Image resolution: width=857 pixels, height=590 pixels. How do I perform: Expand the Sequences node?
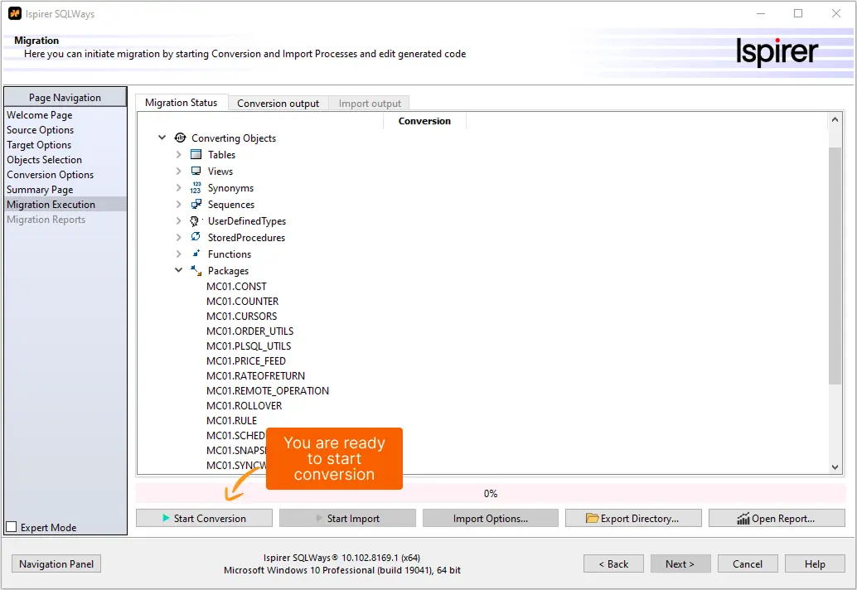178,205
